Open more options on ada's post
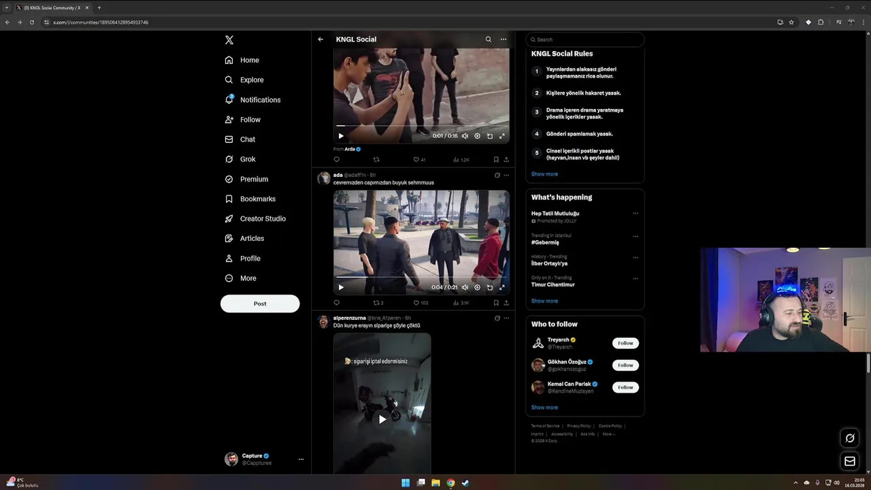Image resolution: width=871 pixels, height=490 pixels. pos(506,175)
